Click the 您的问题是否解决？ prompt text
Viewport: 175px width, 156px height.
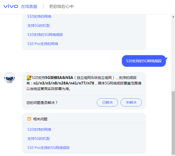(x=42, y=103)
